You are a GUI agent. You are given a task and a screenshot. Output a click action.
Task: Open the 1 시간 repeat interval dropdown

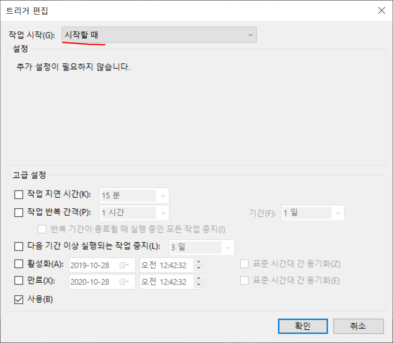pyautogui.click(x=134, y=213)
